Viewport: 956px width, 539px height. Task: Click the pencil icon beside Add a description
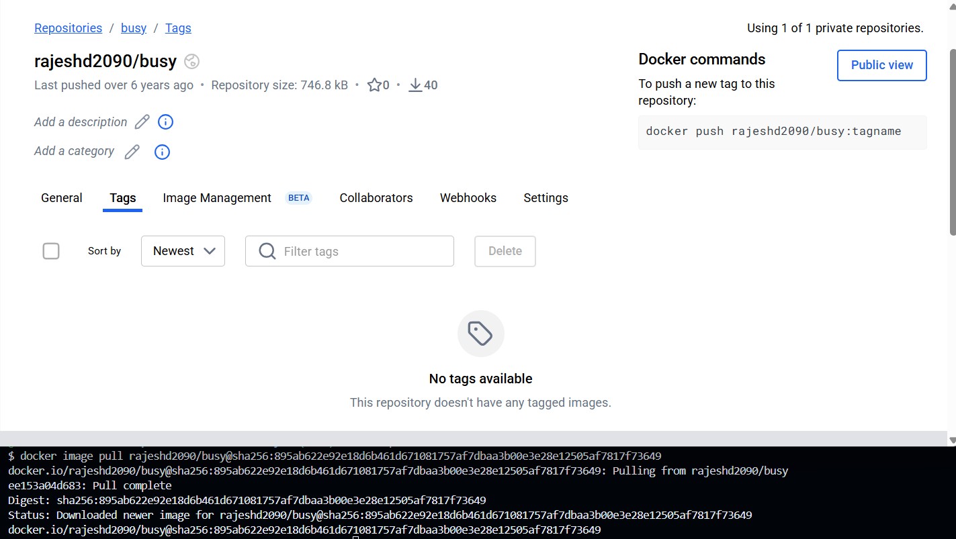142,122
